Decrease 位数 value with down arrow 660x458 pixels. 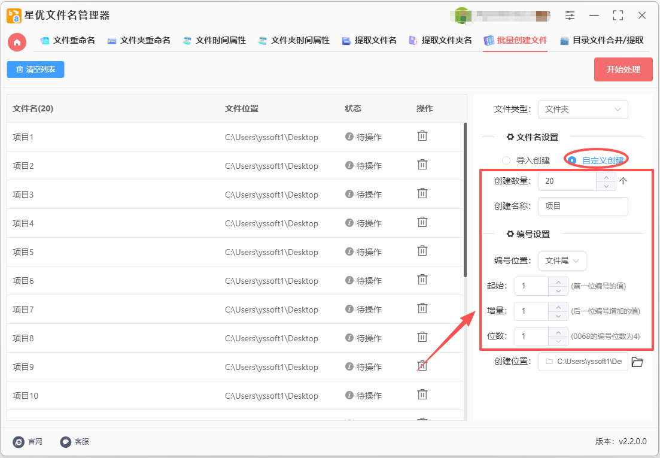click(558, 341)
